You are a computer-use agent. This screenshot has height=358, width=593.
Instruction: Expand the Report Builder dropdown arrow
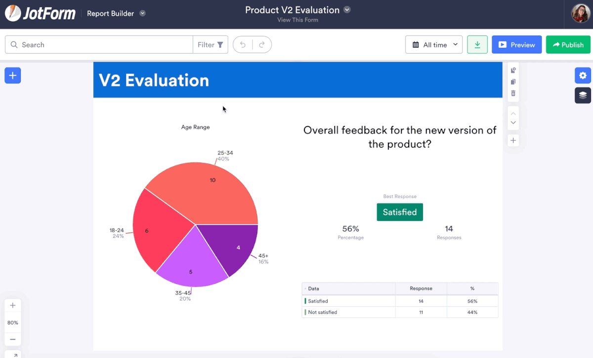(x=142, y=13)
